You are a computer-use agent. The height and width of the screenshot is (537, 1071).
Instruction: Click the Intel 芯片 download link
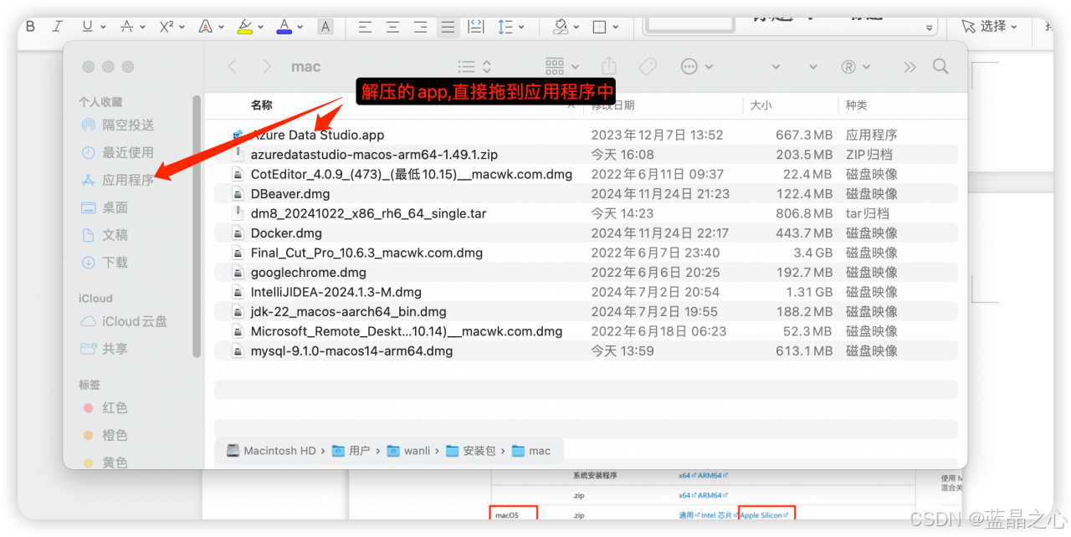point(716,515)
